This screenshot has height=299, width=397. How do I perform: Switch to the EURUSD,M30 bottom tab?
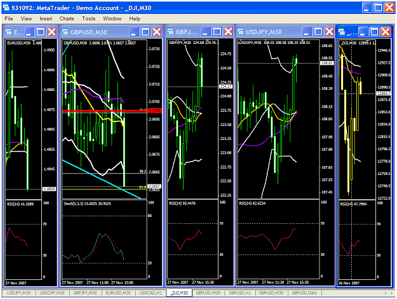[118, 293]
